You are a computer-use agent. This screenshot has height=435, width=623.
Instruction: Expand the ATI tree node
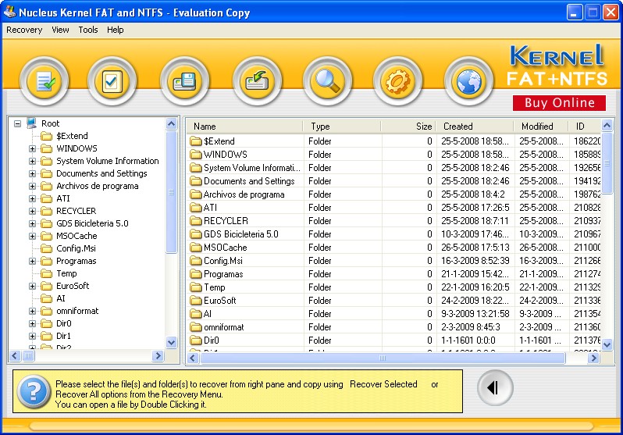click(32, 198)
